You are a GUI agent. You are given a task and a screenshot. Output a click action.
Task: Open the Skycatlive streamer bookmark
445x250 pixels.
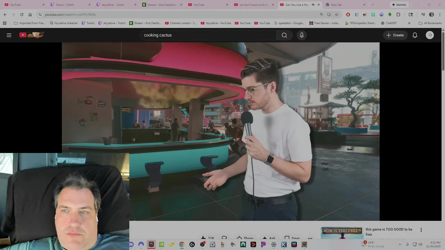pyautogui.click(x=63, y=23)
